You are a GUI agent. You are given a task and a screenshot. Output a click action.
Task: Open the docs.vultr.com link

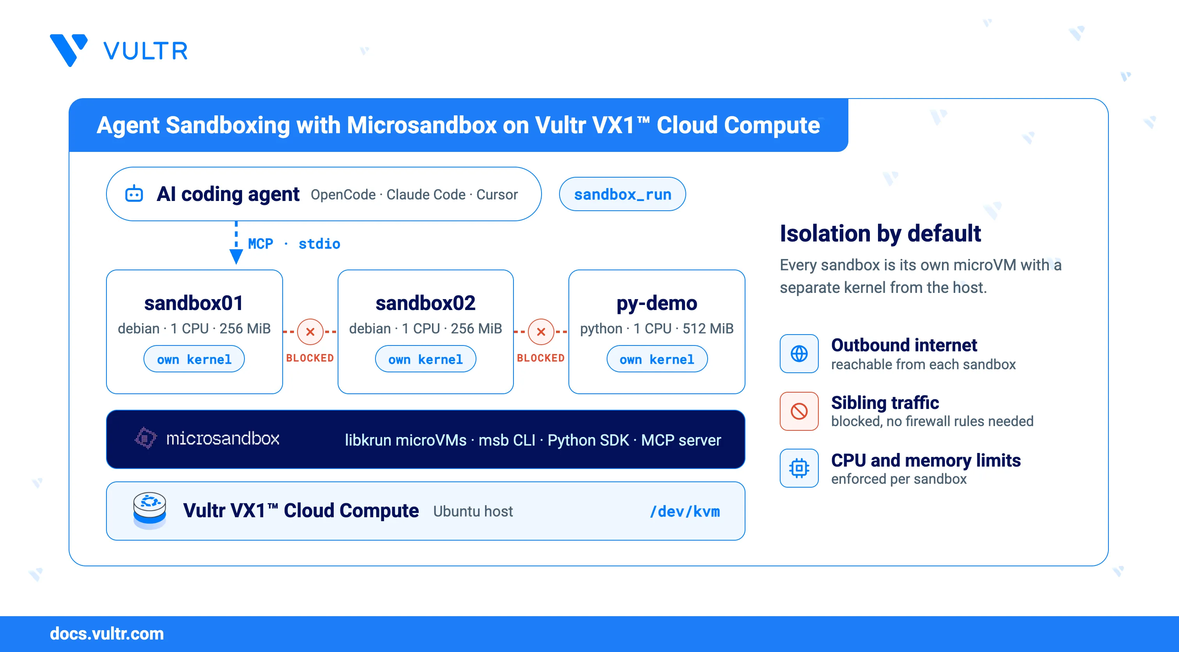pyautogui.click(x=107, y=634)
